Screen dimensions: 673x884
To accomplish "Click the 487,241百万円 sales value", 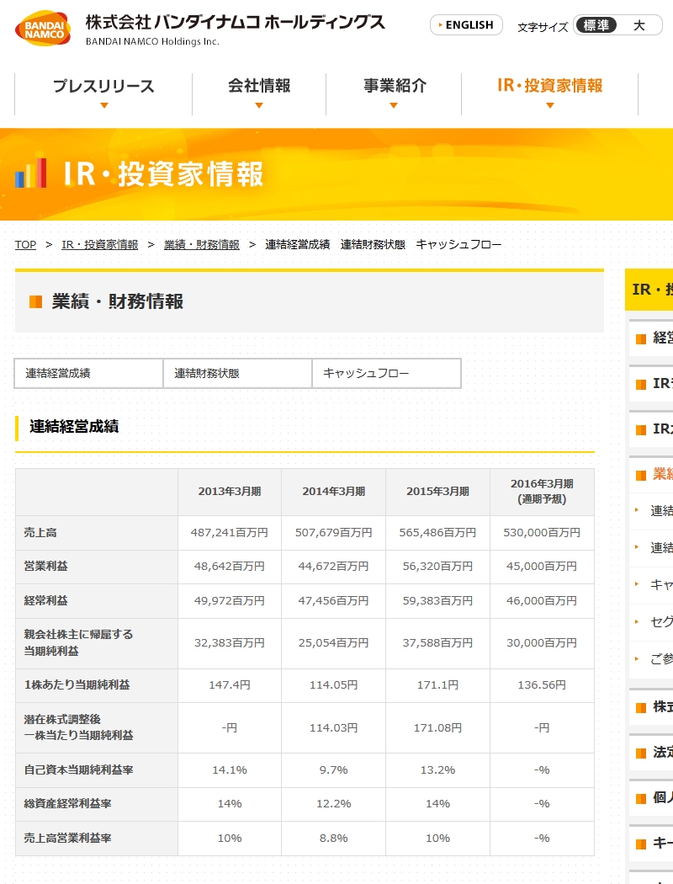I will [230, 533].
